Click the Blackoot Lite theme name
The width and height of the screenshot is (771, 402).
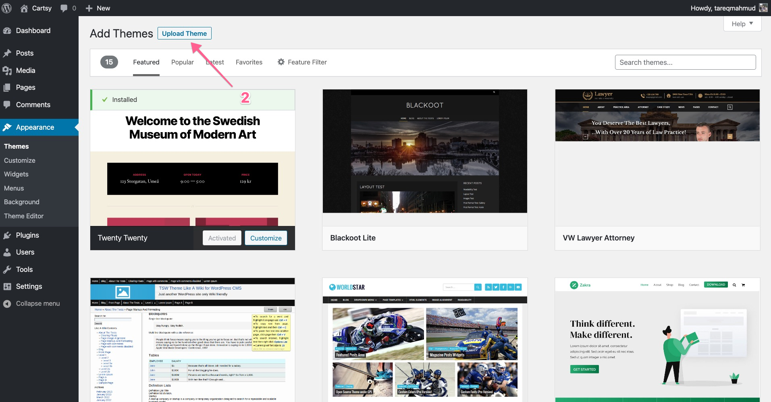[353, 238]
